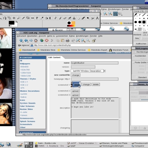Viewport: 148px width, 148px height.
Task: Click the name field containing LightShadow
Action: [x=95, y=63]
